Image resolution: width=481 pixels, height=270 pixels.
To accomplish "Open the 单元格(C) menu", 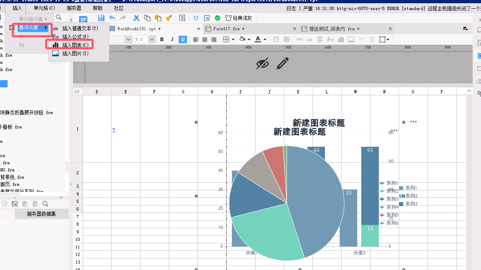I will [x=44, y=8].
